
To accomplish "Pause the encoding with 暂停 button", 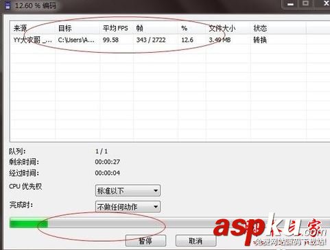I will 145,241.
